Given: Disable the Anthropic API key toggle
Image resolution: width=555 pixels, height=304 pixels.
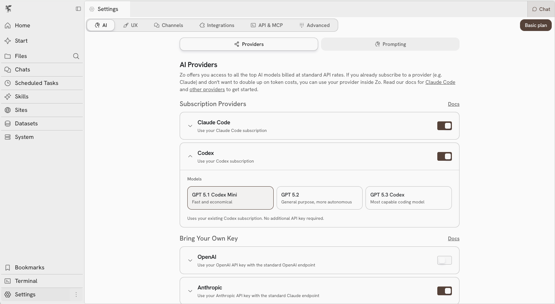Looking at the screenshot, I should point(445,291).
